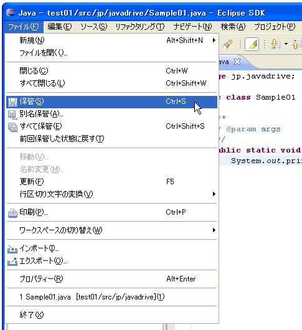Select 前回保管した状態に戻す(T) menu item
Image resolution: width=302 pixels, height=330 pixels.
(x=111, y=139)
